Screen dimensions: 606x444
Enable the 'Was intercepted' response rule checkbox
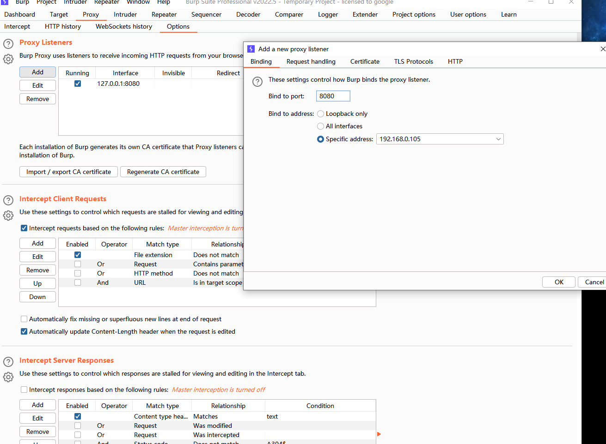78,435
